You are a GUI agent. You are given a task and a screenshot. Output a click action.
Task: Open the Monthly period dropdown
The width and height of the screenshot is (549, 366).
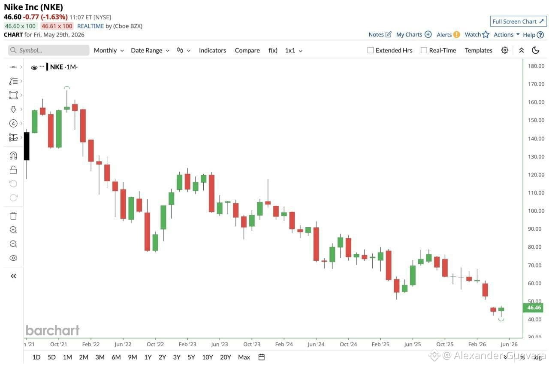(109, 50)
